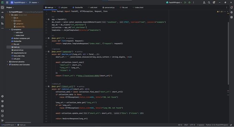This screenshot has width=234, height=127.
Task: Click the editor vertical scrollbar
Action: [x=228, y=53]
